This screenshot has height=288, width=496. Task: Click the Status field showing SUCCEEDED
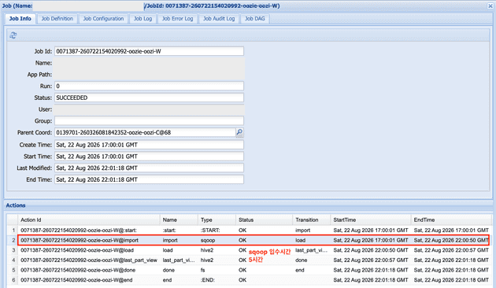pos(149,98)
